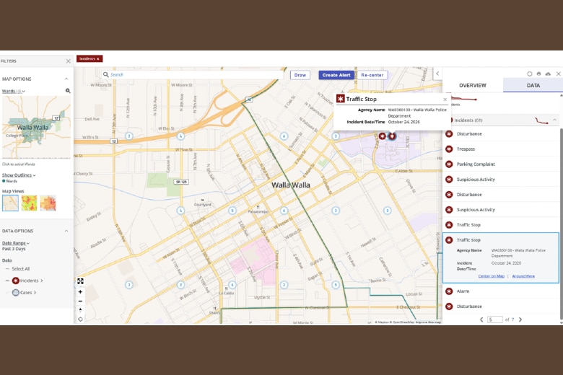
Task: Click the circle icon atop the data panel
Action: (x=529, y=74)
